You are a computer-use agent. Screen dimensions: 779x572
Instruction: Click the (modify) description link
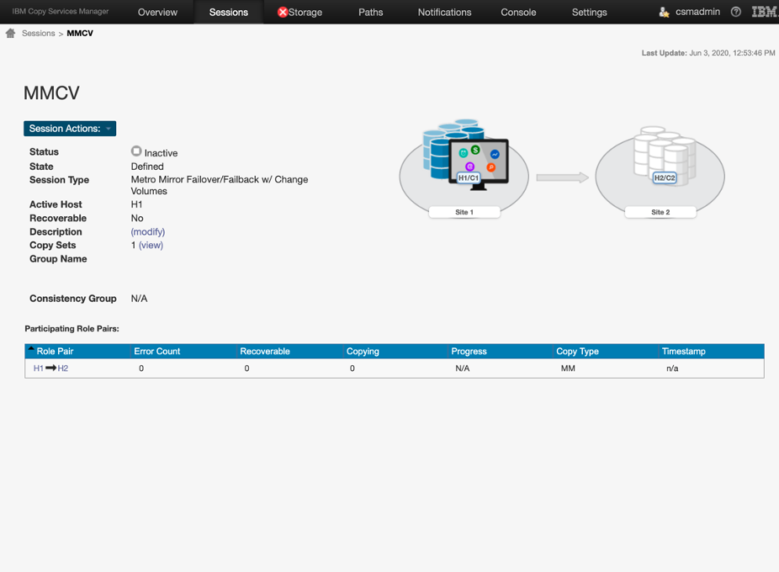148,232
